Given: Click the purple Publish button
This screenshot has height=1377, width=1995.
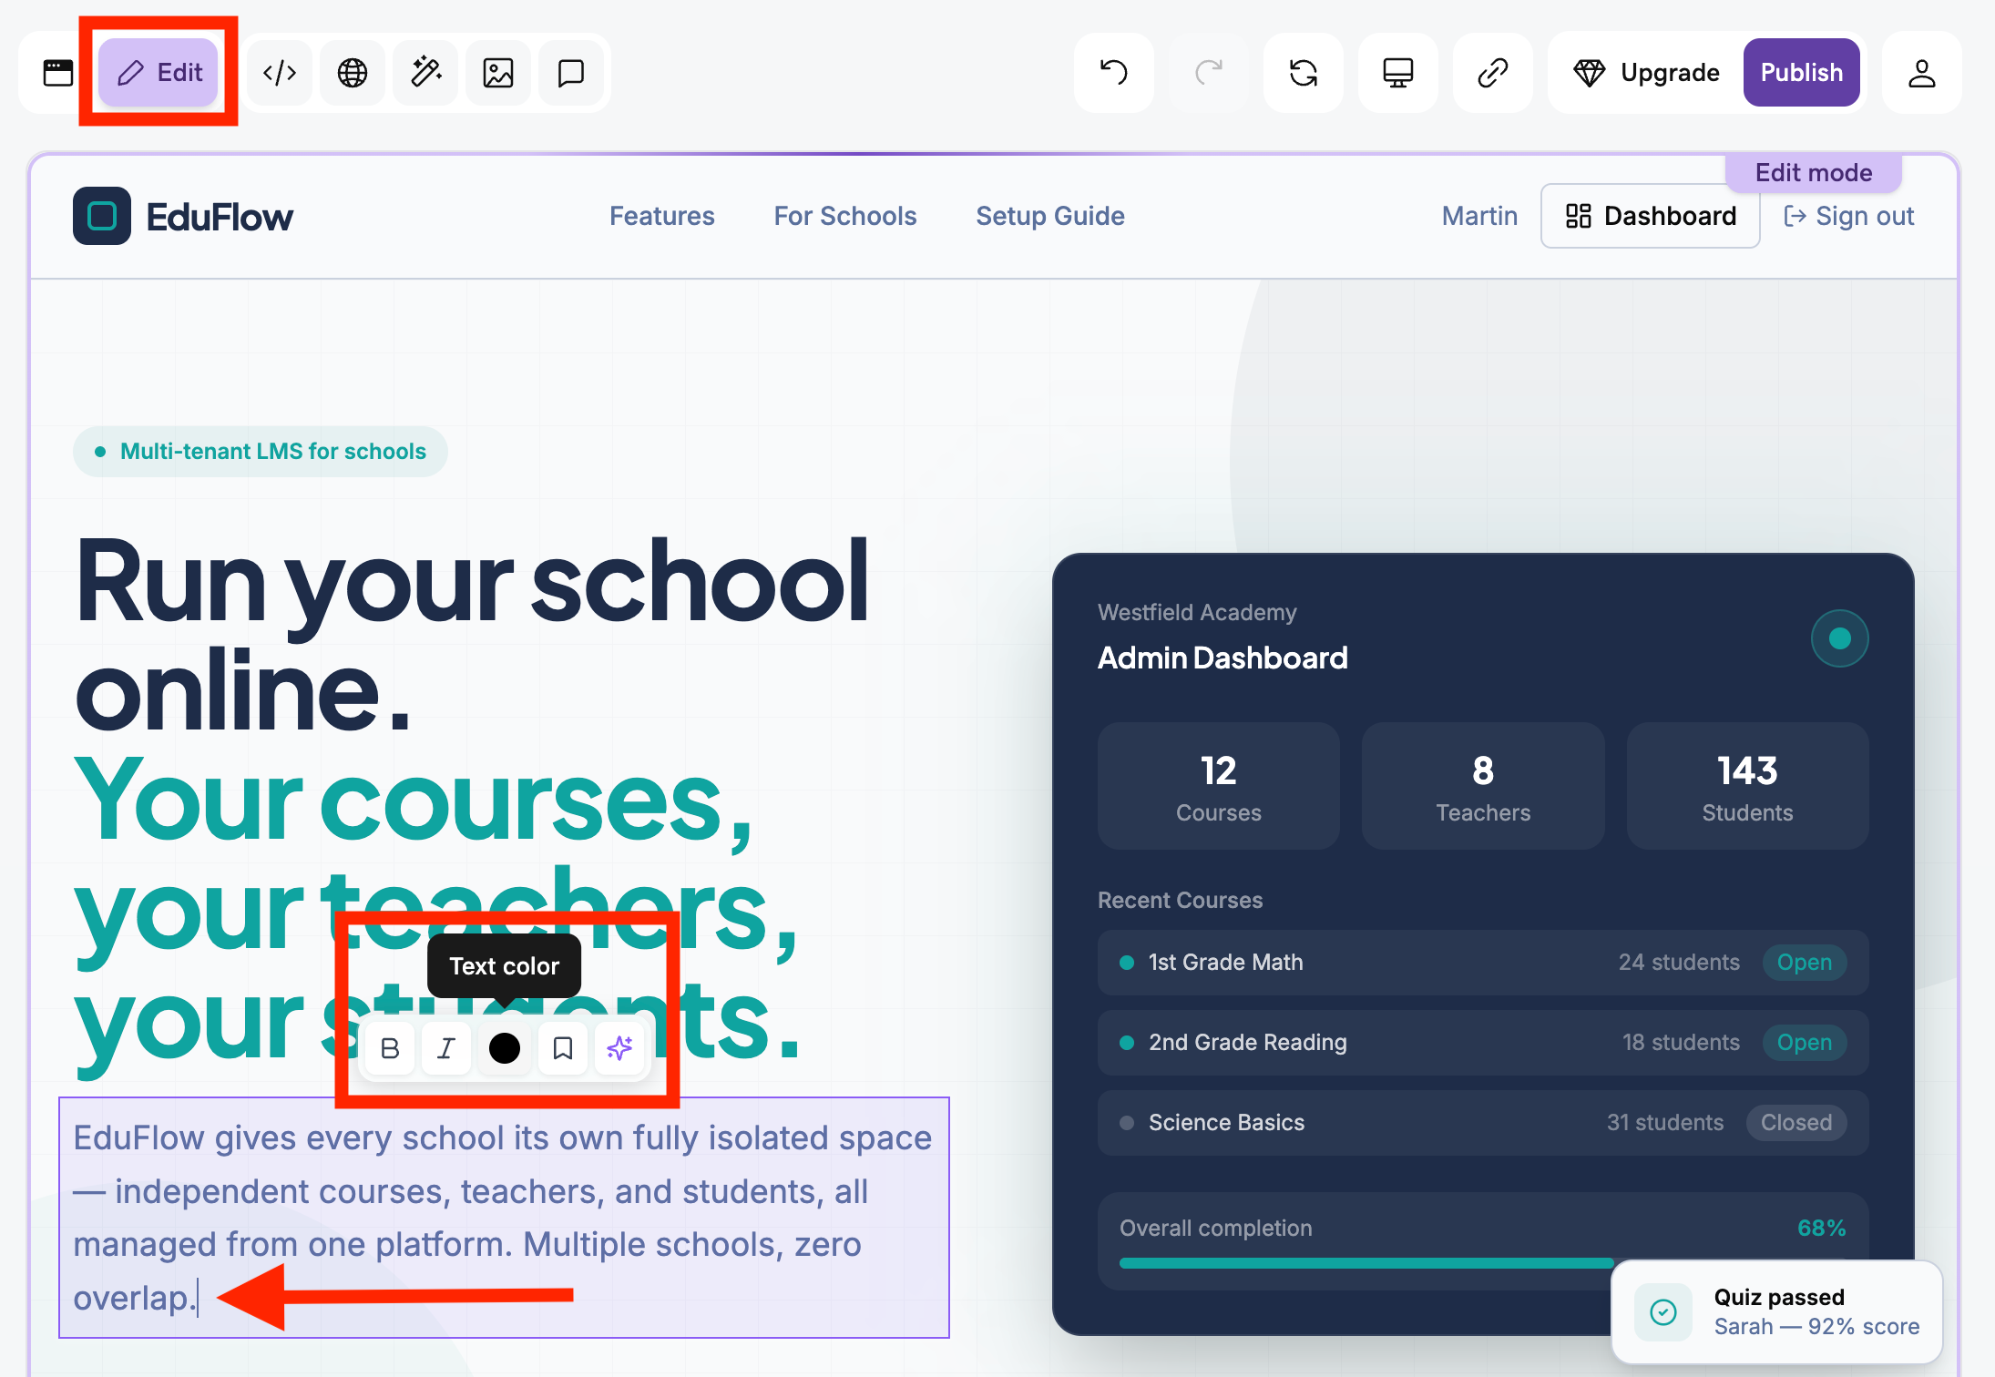Looking at the screenshot, I should (1802, 73).
